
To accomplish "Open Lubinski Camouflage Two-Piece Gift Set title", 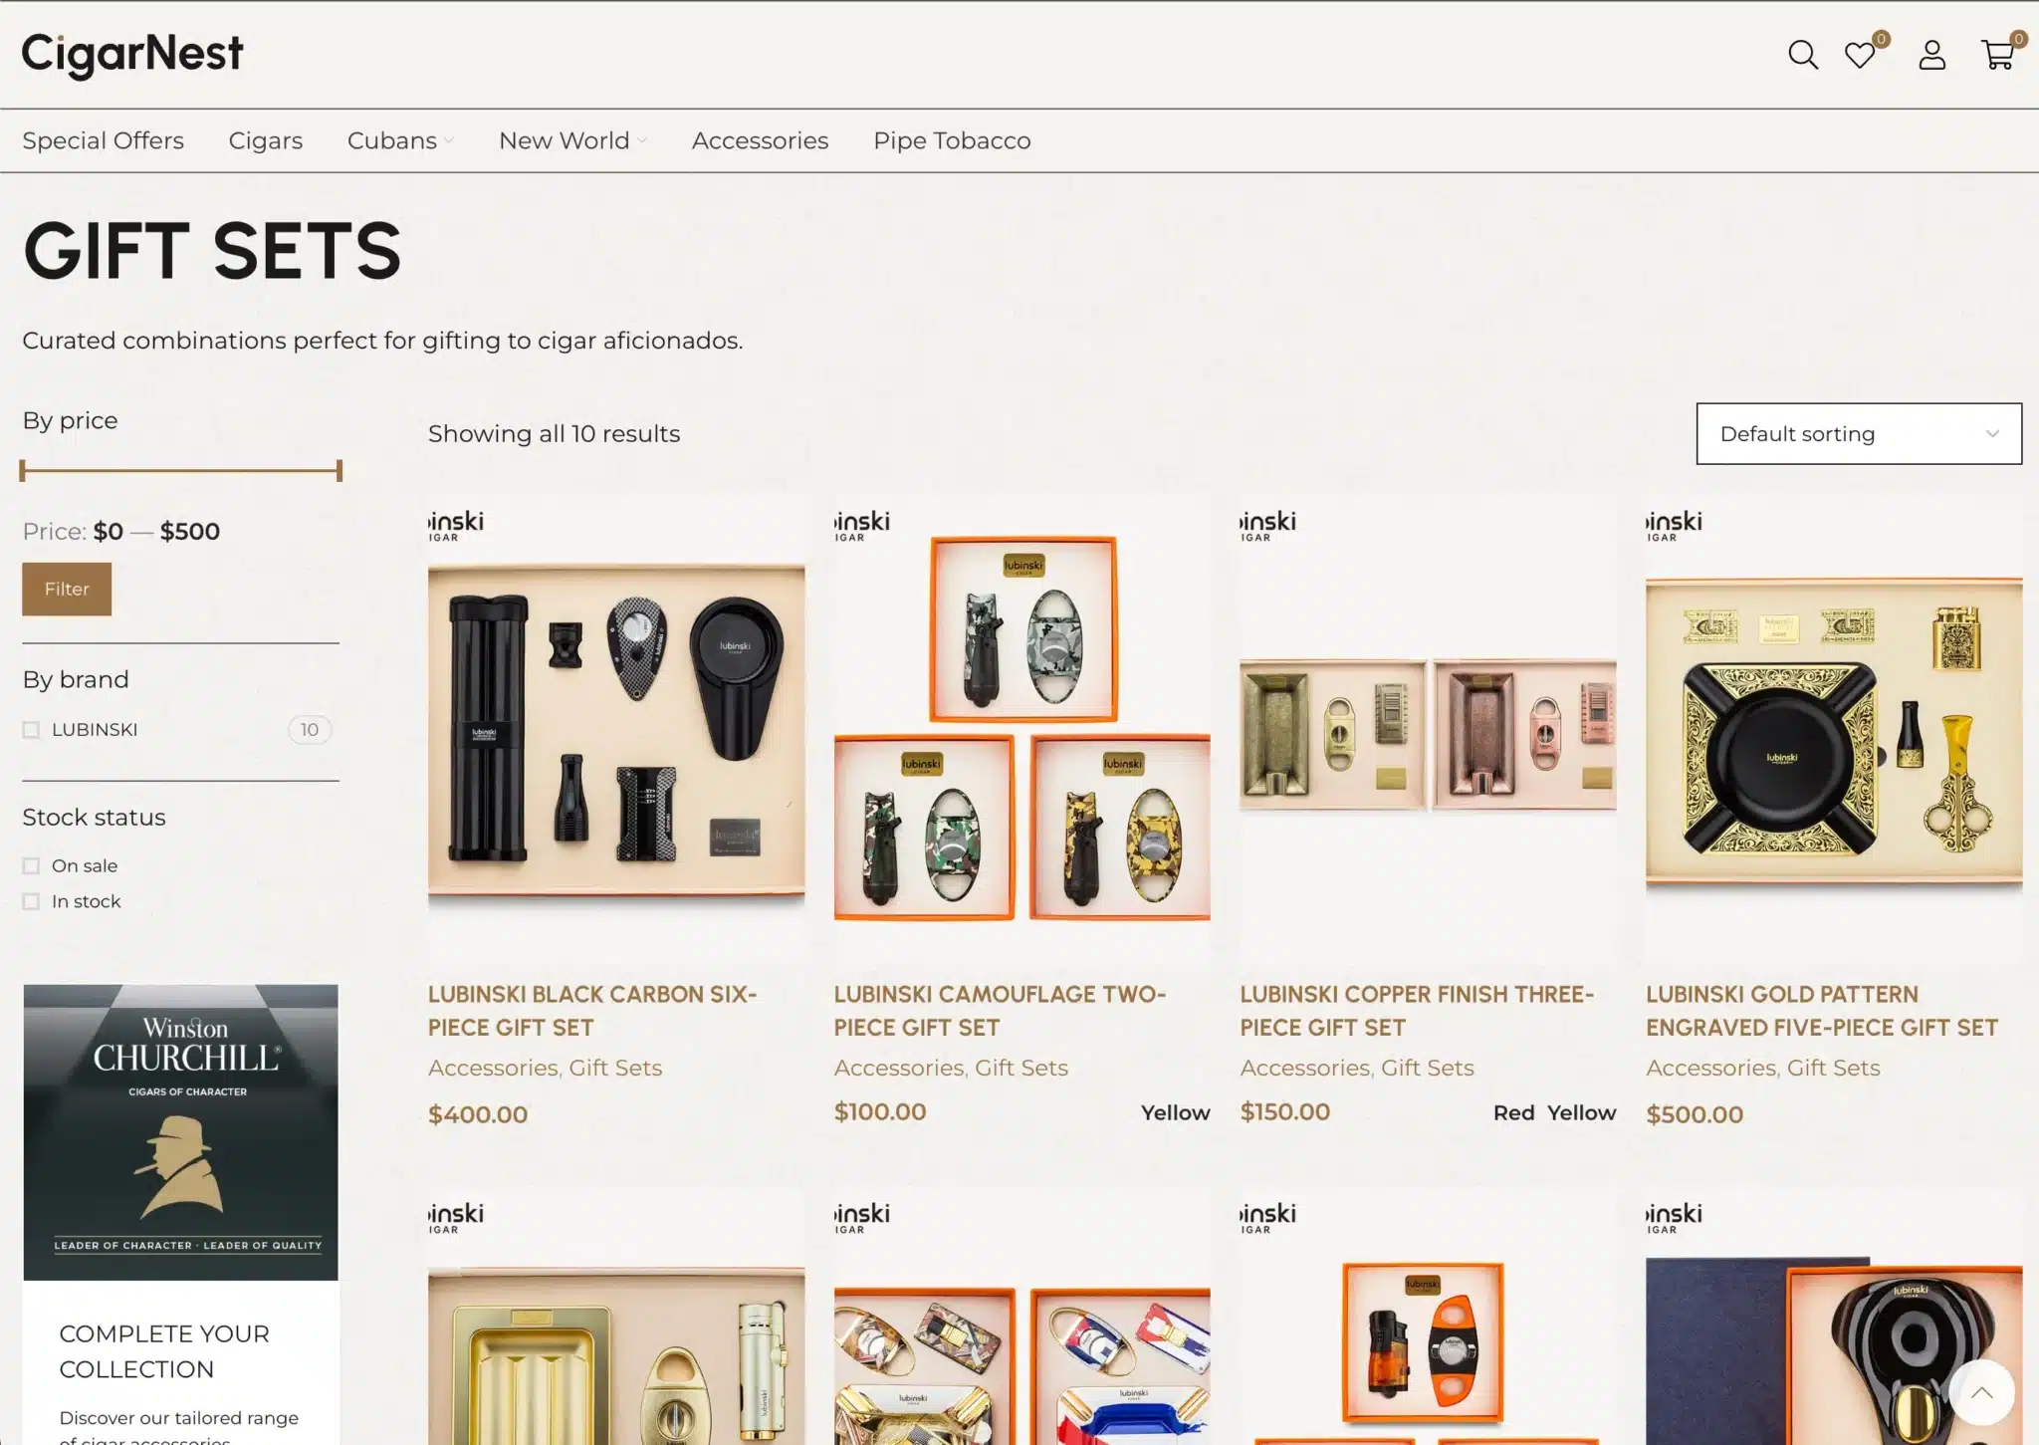I will tap(1000, 1010).
